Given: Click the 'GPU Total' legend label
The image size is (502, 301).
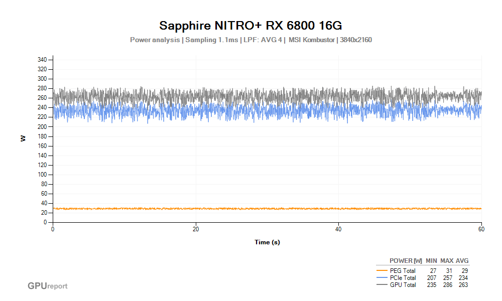Looking at the screenshot, I should pos(403,285).
